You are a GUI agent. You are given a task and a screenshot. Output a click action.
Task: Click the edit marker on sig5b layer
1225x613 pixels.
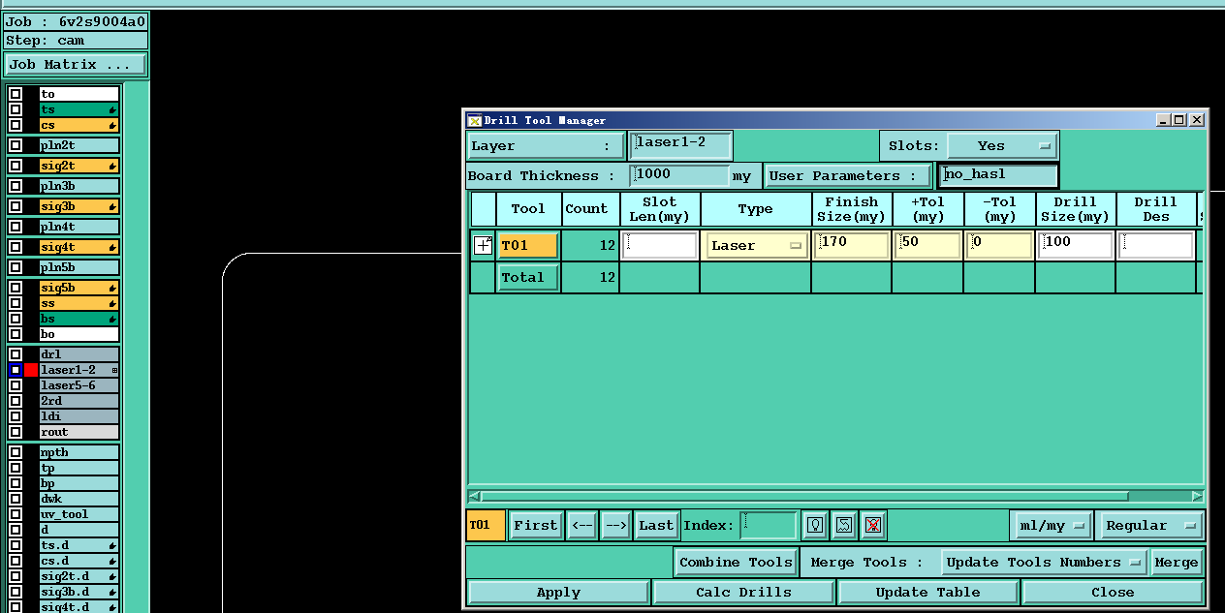(112, 289)
